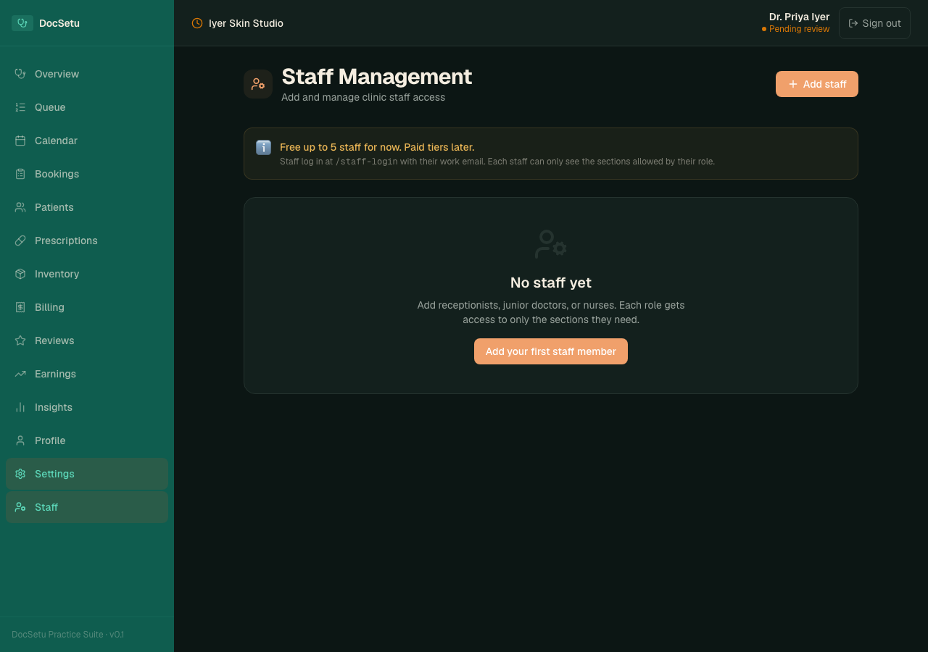The image size is (928, 652).
Task: Click the Add staff button
Action: pyautogui.click(x=817, y=84)
